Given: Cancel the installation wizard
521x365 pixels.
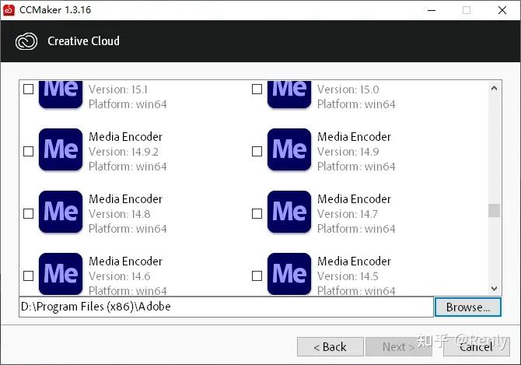Looking at the screenshot, I should click(x=476, y=347).
